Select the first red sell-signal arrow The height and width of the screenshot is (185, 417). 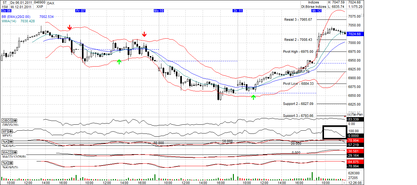[69, 27]
